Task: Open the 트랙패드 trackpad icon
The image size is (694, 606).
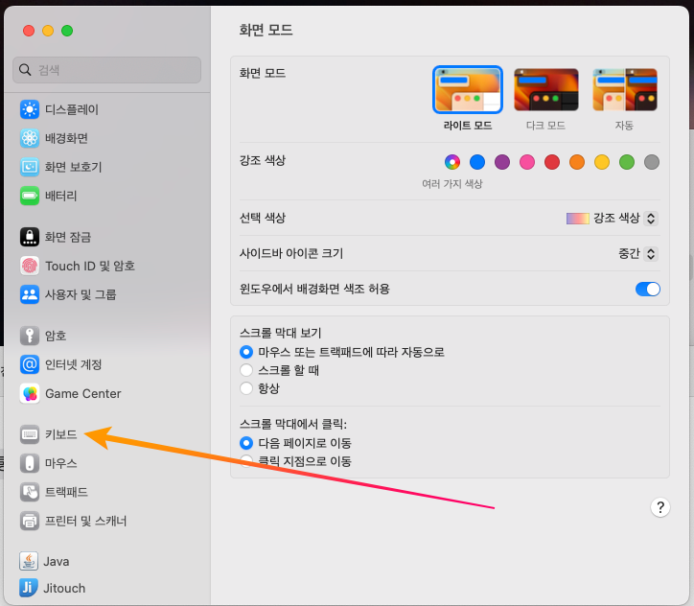Action: click(30, 492)
